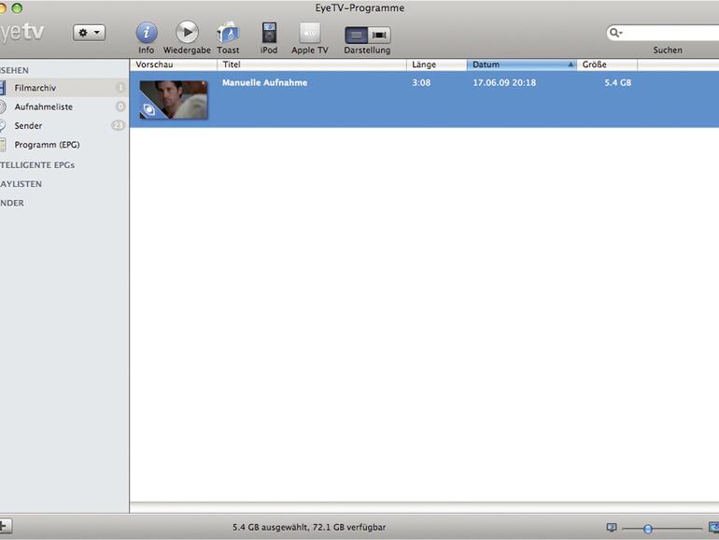Reverse Datum sort order arrow
Image resolution: width=719 pixels, height=540 pixels.
(571, 64)
